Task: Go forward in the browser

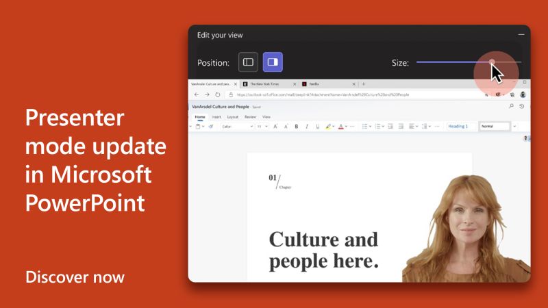Action: pyautogui.click(x=207, y=94)
